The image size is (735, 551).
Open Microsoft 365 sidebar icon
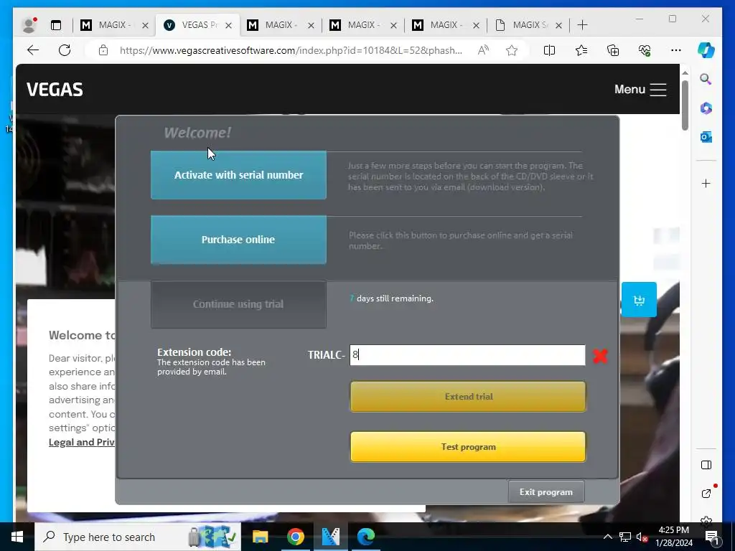pyautogui.click(x=706, y=108)
